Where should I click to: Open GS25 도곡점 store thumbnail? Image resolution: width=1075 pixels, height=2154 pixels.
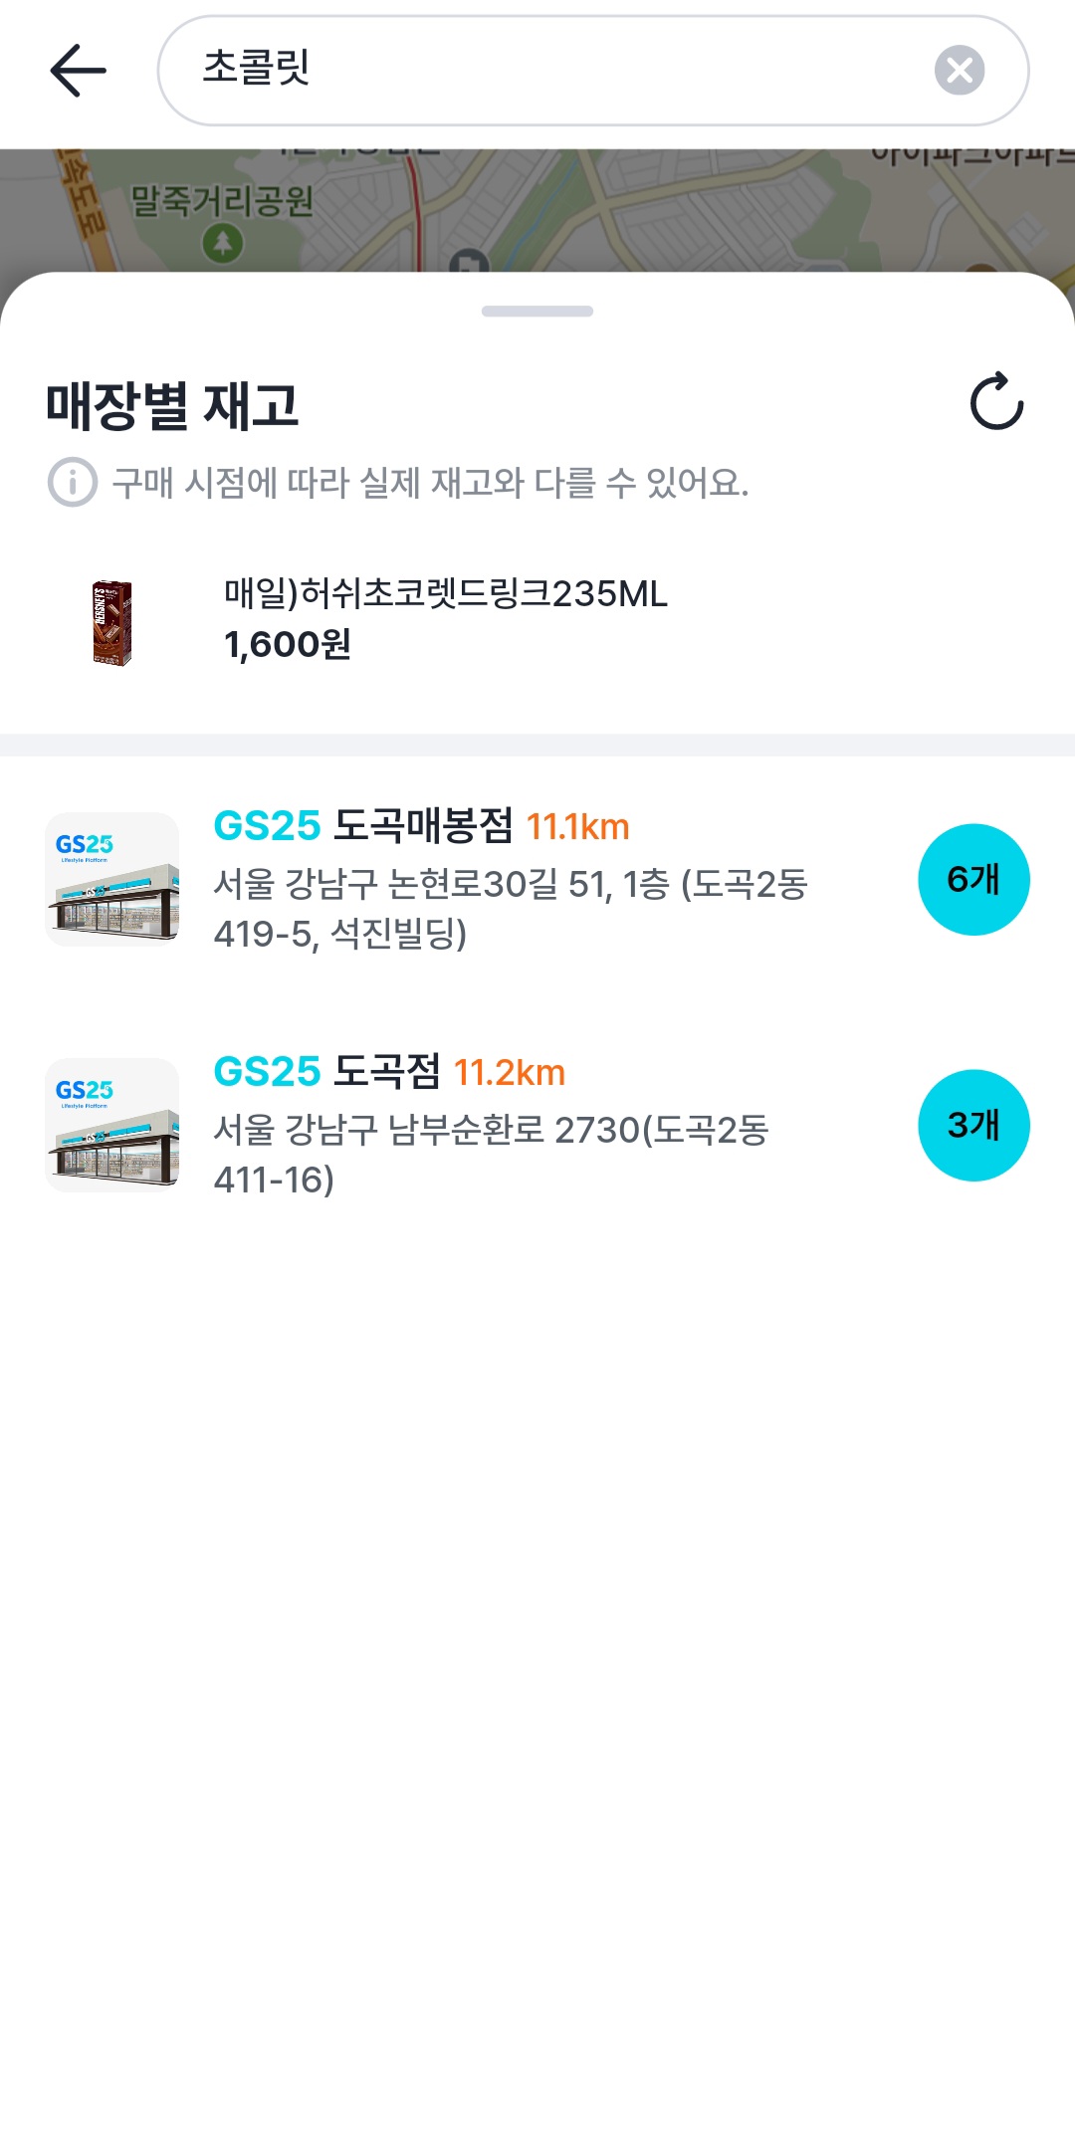click(112, 1125)
